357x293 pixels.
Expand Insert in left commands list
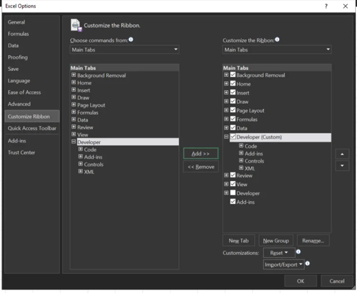pyautogui.click(x=73, y=90)
